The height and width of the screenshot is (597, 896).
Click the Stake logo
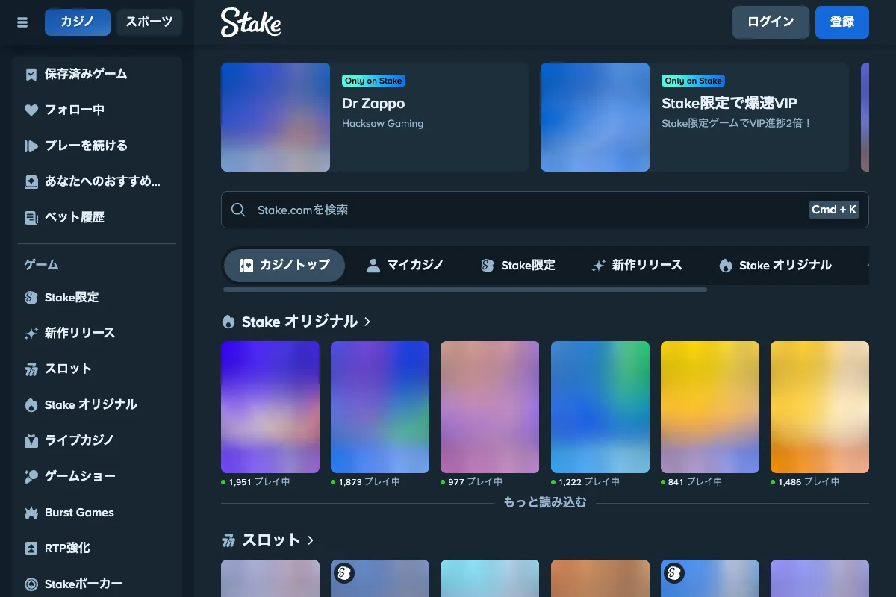coord(251,22)
